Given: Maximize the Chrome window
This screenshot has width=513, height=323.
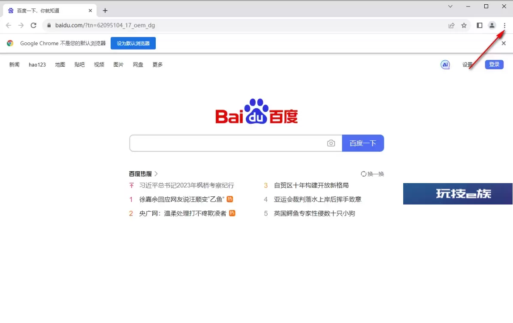Looking at the screenshot, I should click(486, 6).
